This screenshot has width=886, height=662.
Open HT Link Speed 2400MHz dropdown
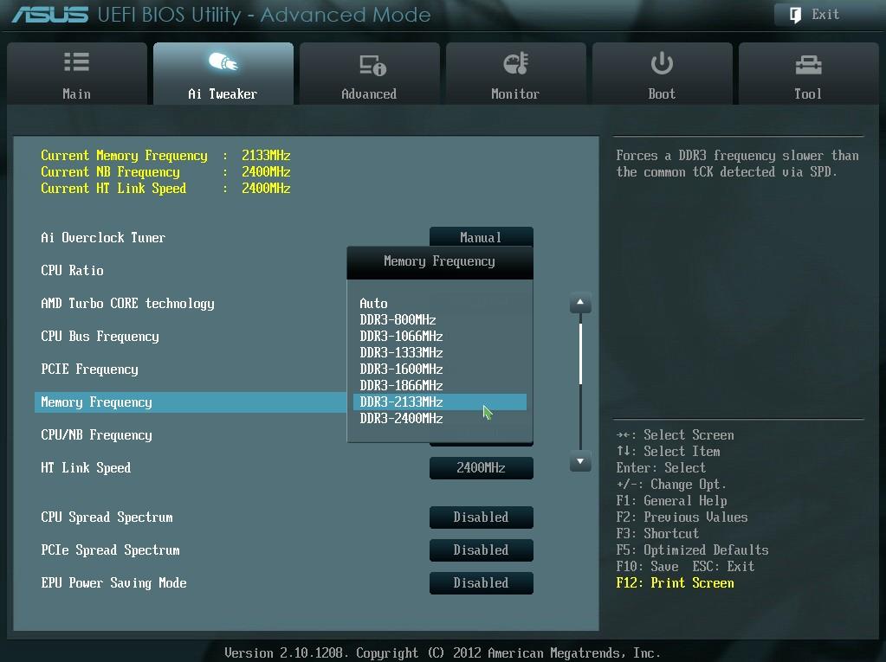click(x=481, y=468)
